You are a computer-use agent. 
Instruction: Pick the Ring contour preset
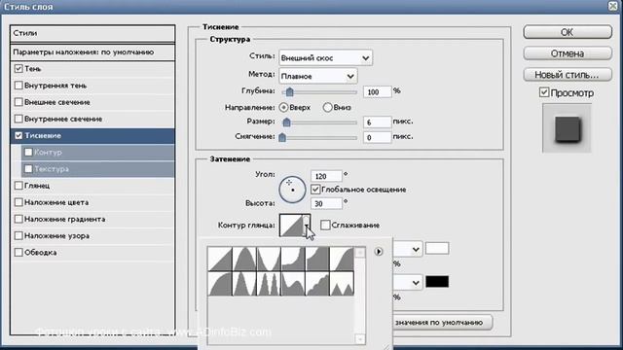[244, 283]
